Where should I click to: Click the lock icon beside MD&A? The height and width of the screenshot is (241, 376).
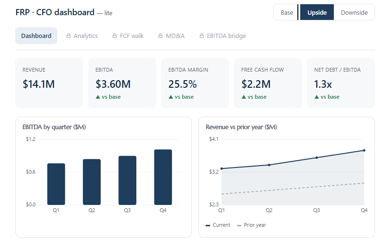click(x=161, y=36)
